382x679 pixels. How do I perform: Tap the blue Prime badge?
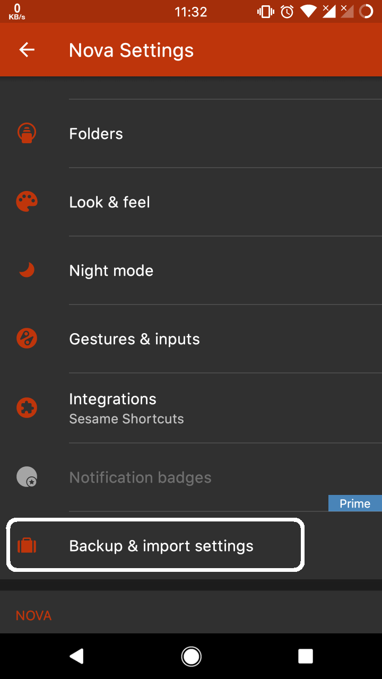click(x=355, y=503)
